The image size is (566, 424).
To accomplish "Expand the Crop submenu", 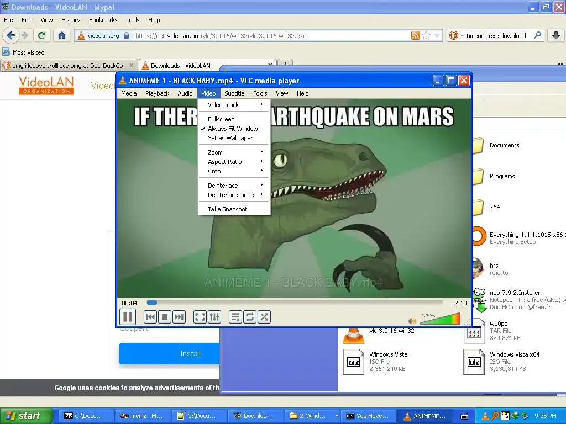I will point(234,171).
